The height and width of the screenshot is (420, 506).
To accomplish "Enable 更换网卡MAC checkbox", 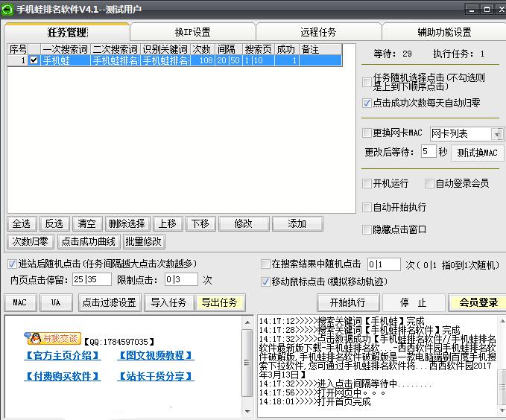I will [x=367, y=133].
